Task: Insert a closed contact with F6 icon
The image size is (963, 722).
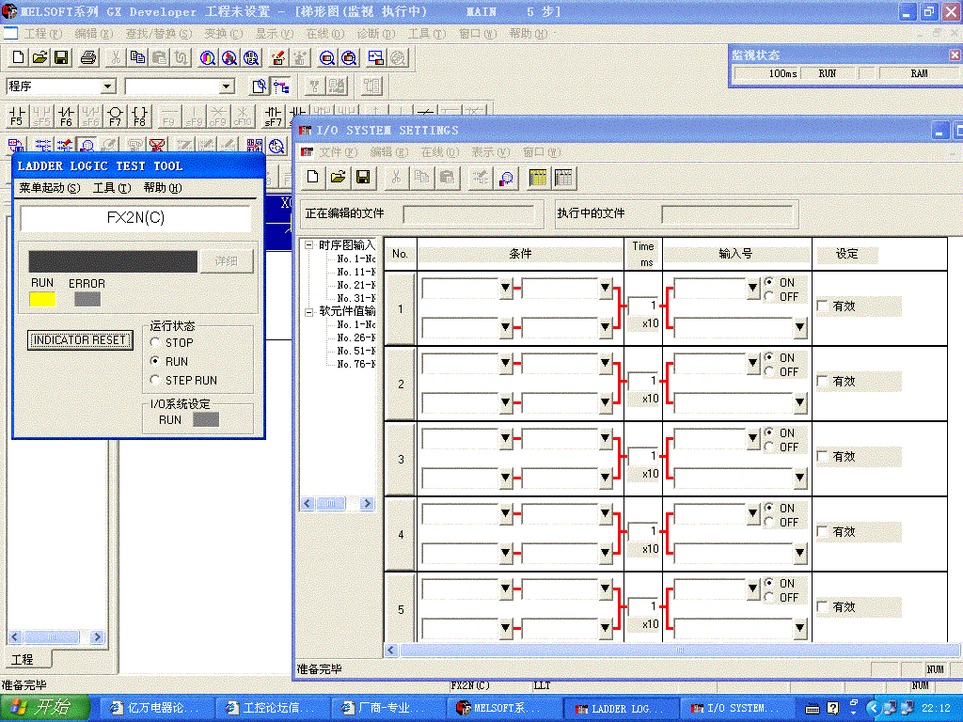Action: click(66, 116)
